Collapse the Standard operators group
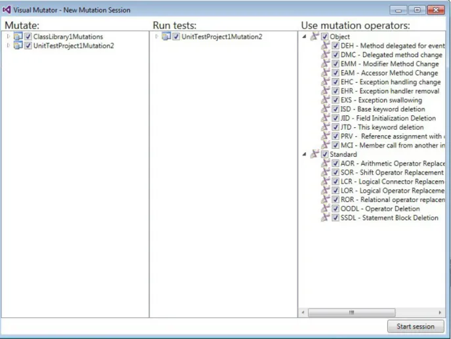This screenshot has width=451, height=339. pos(305,154)
